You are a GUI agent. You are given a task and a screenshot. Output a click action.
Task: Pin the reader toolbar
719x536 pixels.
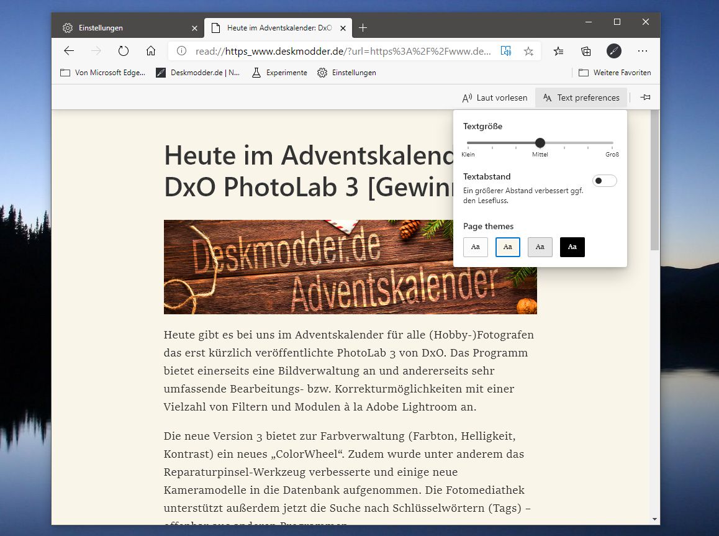pos(645,98)
